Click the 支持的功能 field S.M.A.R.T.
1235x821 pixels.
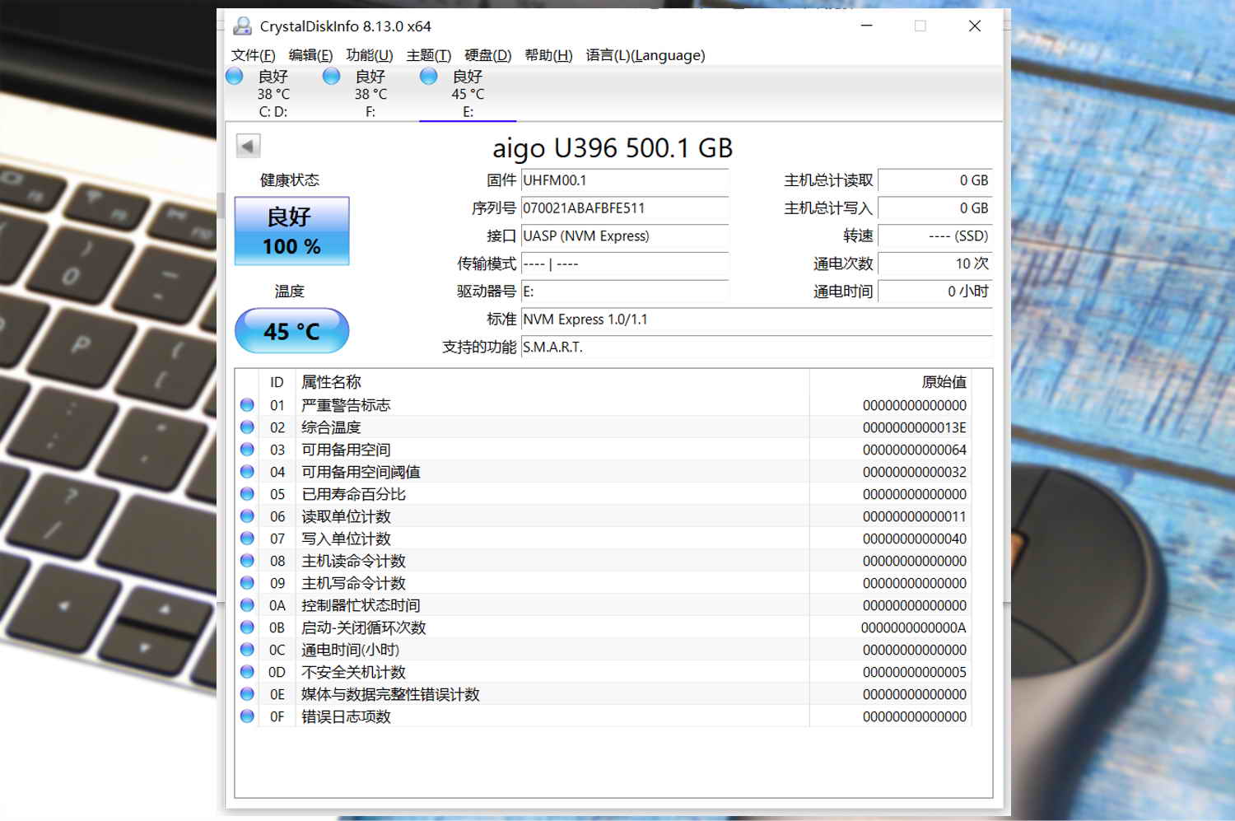pos(757,348)
